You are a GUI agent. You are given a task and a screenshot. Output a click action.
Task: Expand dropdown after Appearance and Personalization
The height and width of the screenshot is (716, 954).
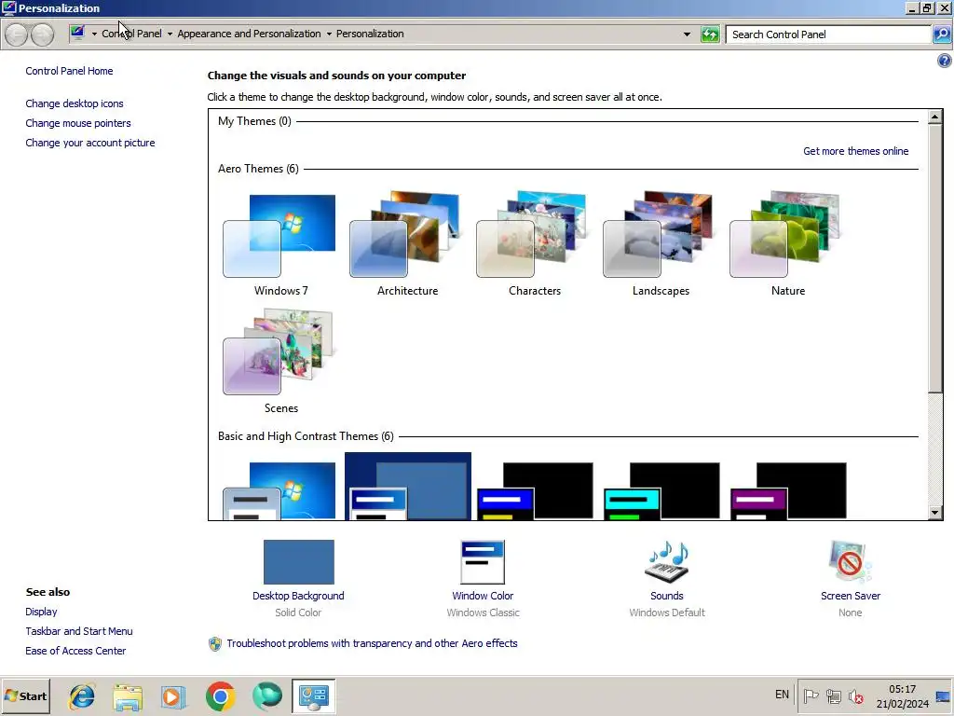pos(329,34)
